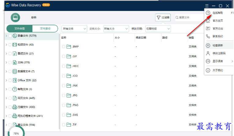Sort by the 路径 column header
Screen dimensions: 234x136
click(x=165, y=38)
